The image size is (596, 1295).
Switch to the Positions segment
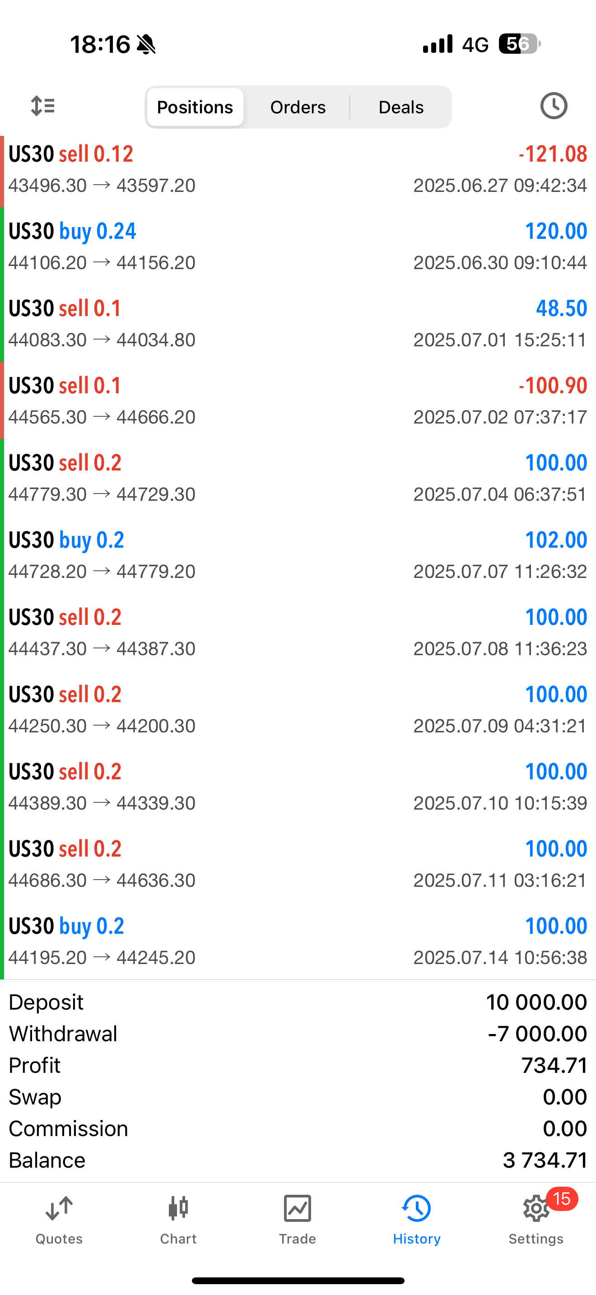point(195,107)
